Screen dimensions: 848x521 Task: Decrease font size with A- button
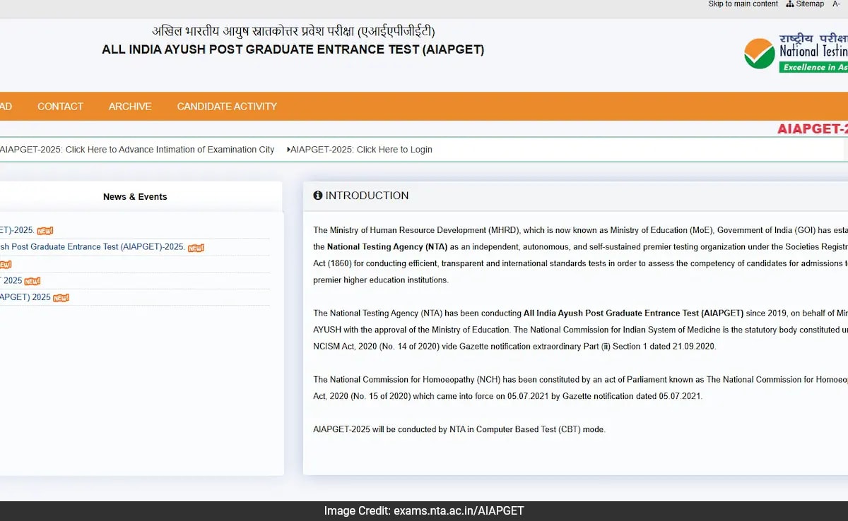(835, 4)
